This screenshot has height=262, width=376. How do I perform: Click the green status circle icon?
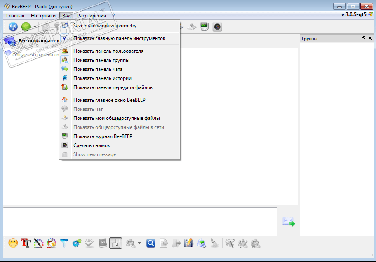click(x=26, y=27)
